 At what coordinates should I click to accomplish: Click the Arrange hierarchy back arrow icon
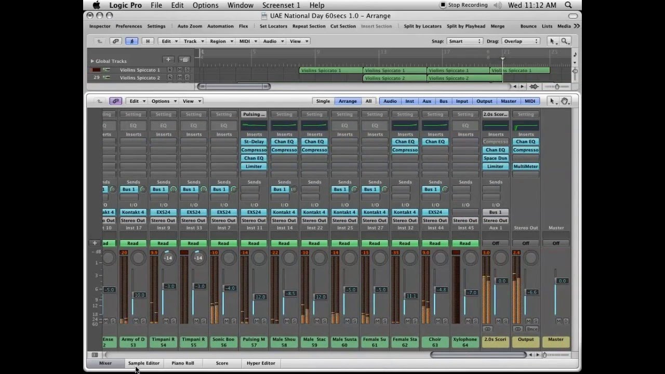point(99,41)
